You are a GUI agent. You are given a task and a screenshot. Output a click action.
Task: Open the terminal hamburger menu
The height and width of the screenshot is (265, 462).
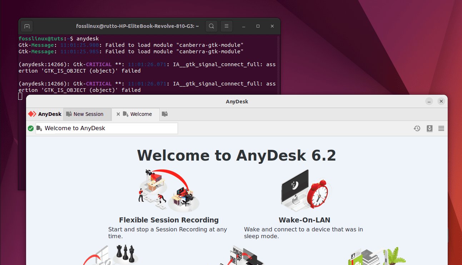(x=227, y=26)
